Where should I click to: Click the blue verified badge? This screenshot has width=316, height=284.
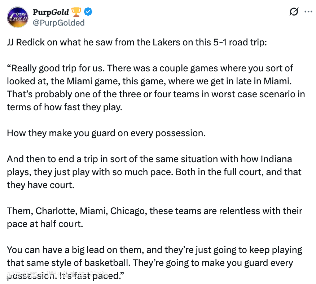88,12
